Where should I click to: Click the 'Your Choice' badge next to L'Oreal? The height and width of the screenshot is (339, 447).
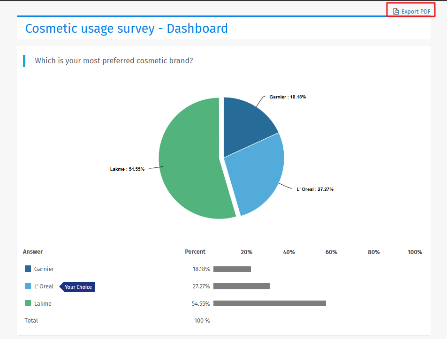77,286
